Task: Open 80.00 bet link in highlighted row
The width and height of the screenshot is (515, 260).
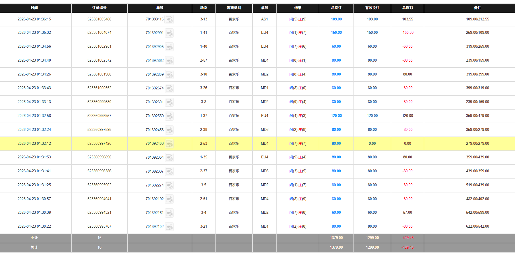Action: (336, 144)
